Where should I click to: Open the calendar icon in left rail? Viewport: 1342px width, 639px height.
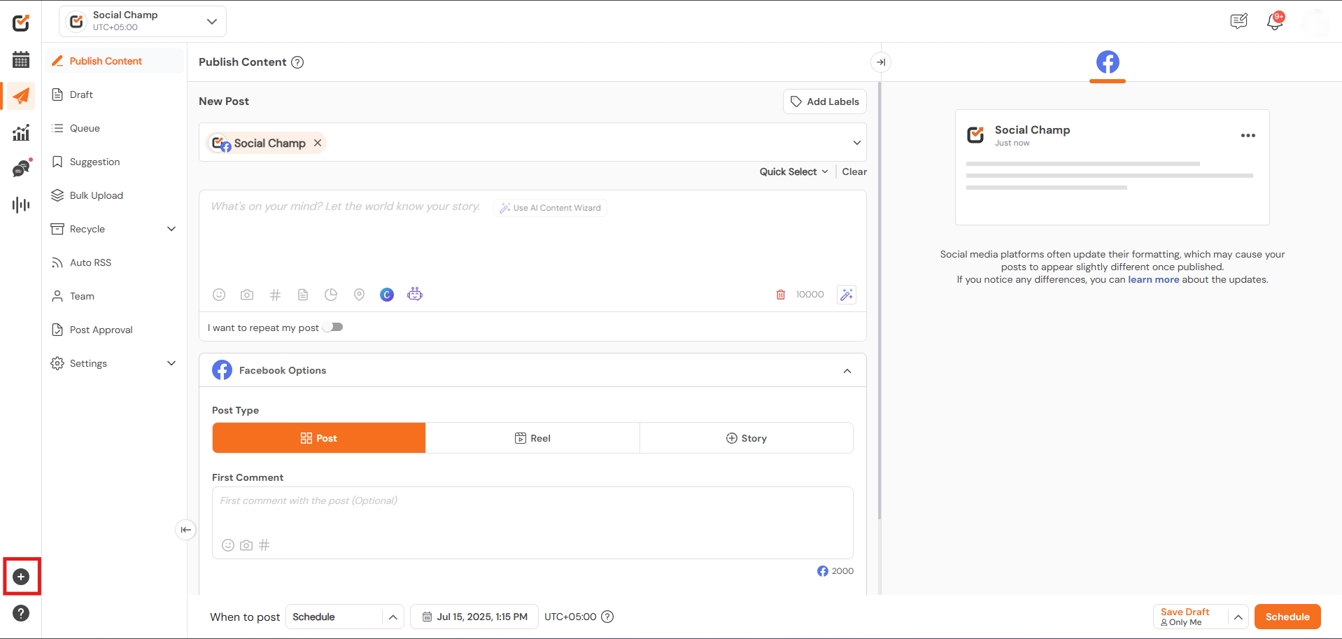click(21, 59)
